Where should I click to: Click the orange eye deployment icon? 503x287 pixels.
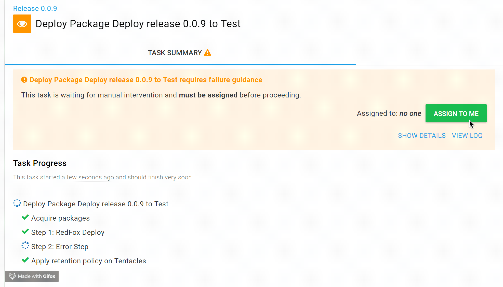pos(22,23)
